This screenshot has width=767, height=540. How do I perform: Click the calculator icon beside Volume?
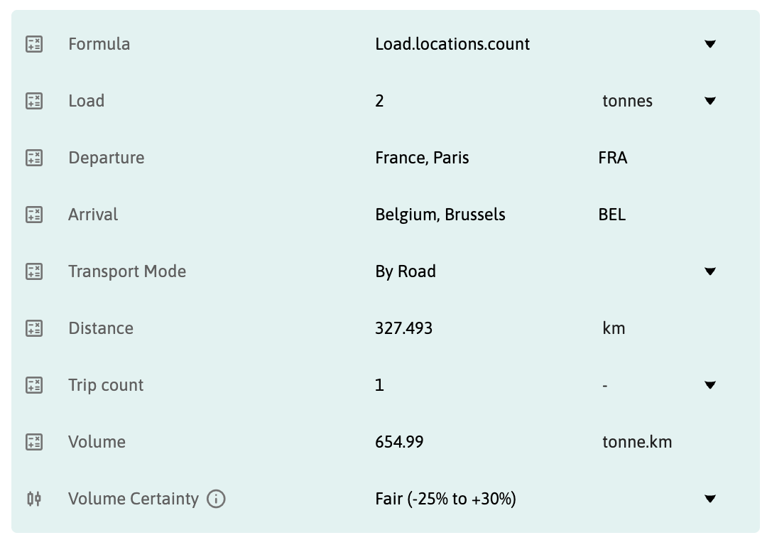pyautogui.click(x=34, y=442)
